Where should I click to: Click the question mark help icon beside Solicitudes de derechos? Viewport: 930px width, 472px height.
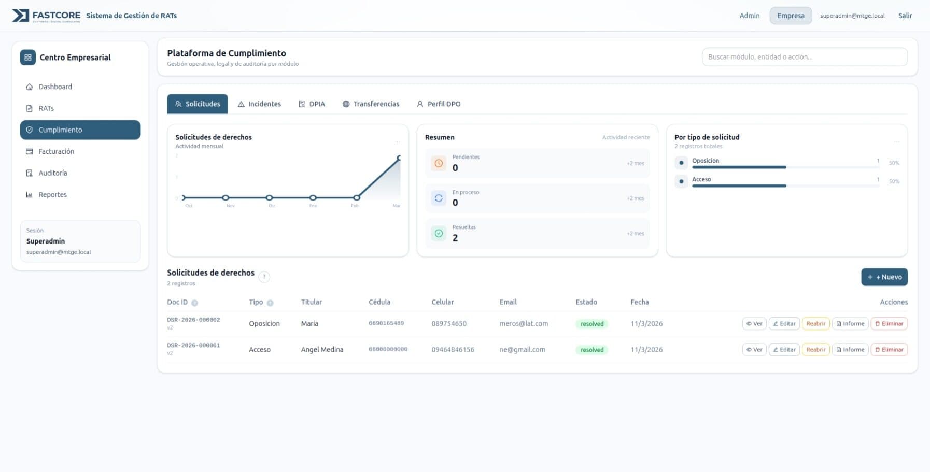pyautogui.click(x=264, y=277)
